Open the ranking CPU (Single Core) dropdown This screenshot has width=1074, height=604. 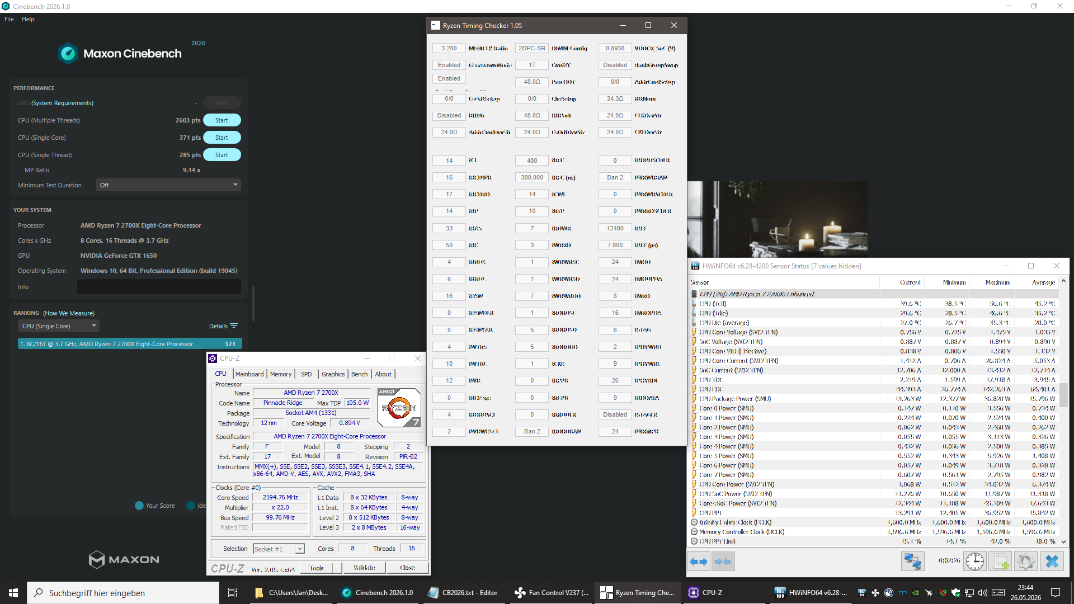click(x=59, y=326)
